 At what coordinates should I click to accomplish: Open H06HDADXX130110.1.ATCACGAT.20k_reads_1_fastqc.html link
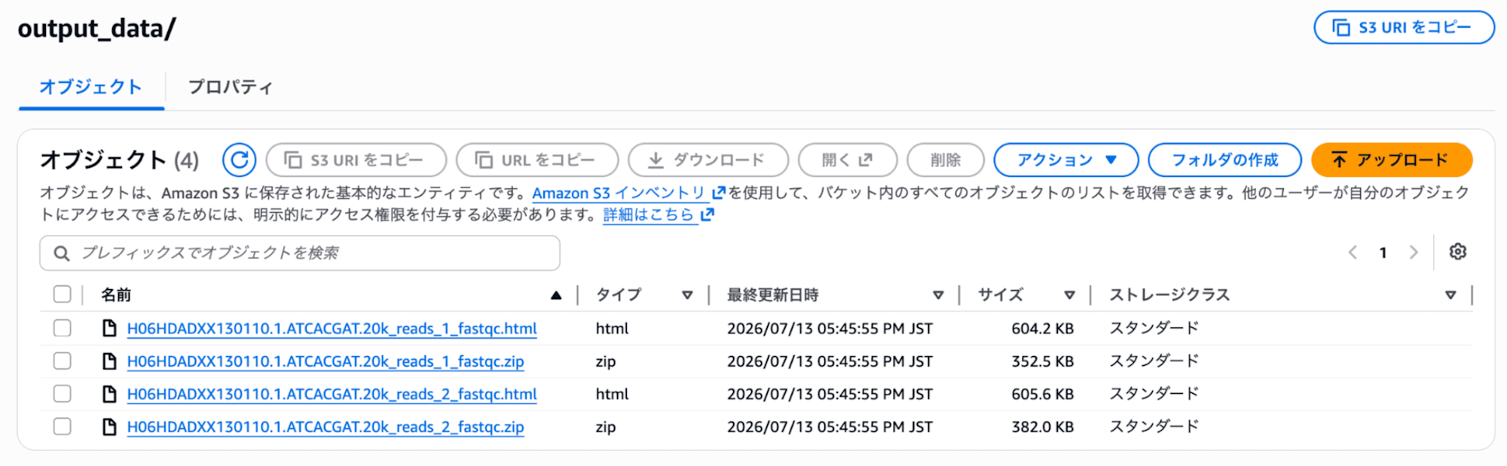tap(332, 328)
